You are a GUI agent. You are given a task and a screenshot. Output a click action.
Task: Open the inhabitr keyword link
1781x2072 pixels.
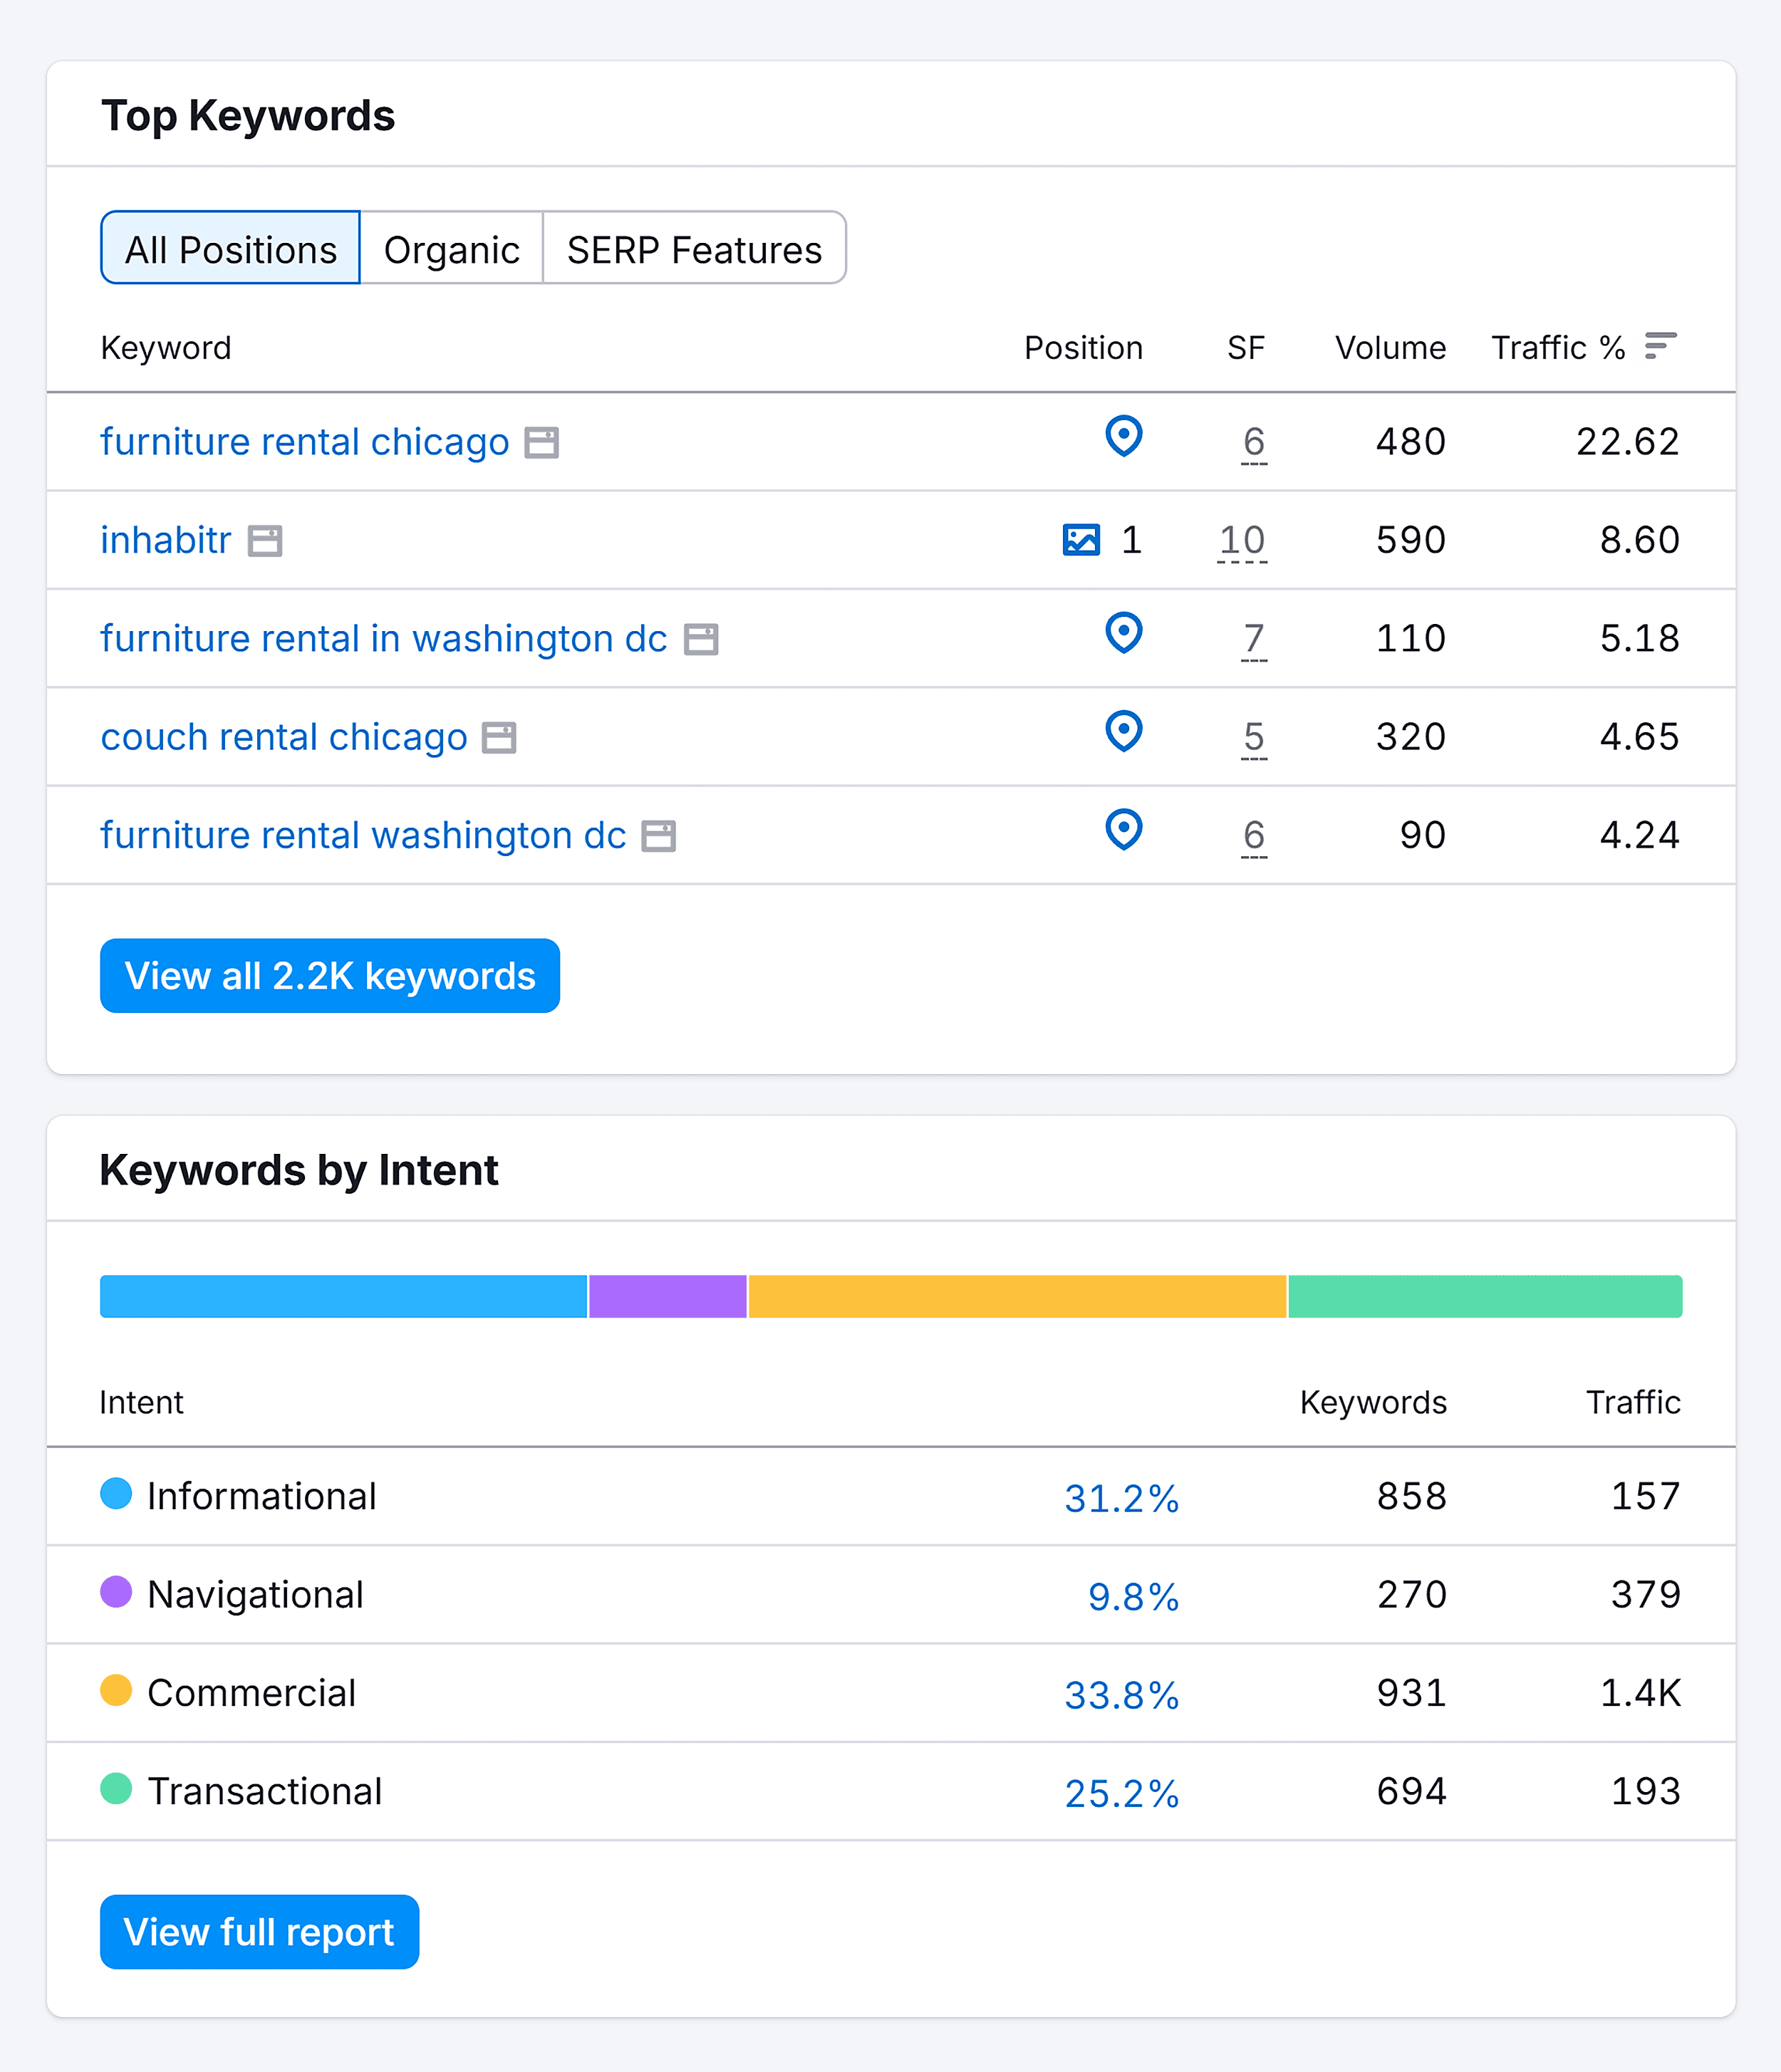click(x=166, y=540)
